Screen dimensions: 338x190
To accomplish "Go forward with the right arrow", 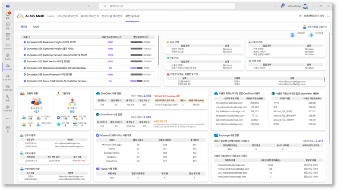I will click(x=95, y=6).
